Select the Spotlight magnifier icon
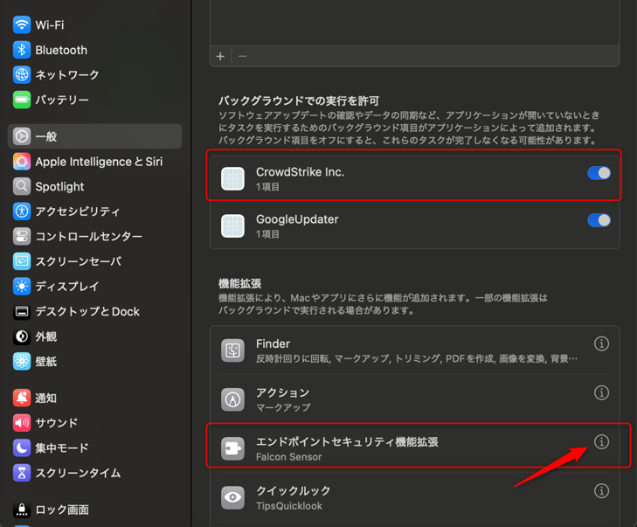The image size is (637, 527). tap(22, 186)
